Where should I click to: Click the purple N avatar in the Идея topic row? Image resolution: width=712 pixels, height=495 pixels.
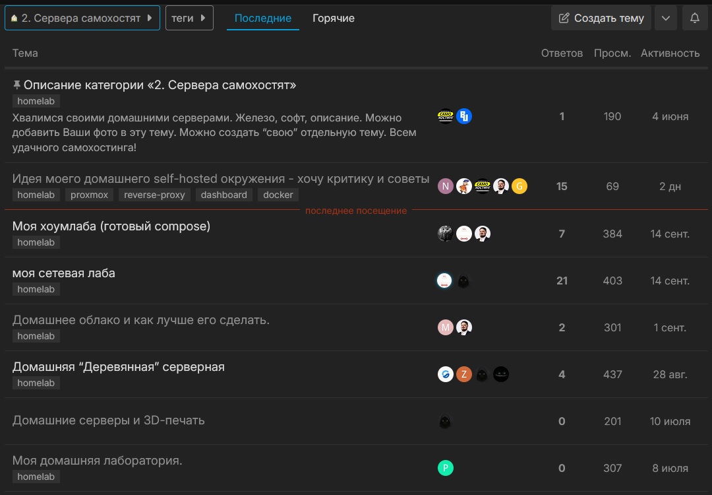[446, 186]
